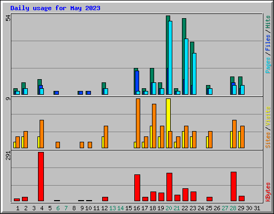Click day label '23' on the axis

pos(193,208)
